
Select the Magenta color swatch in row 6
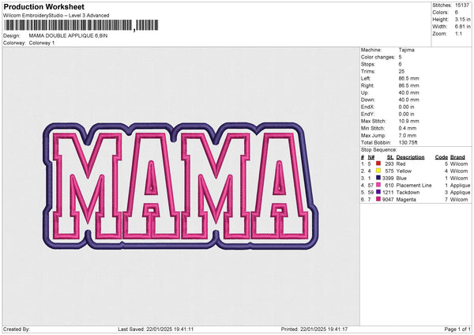point(378,199)
